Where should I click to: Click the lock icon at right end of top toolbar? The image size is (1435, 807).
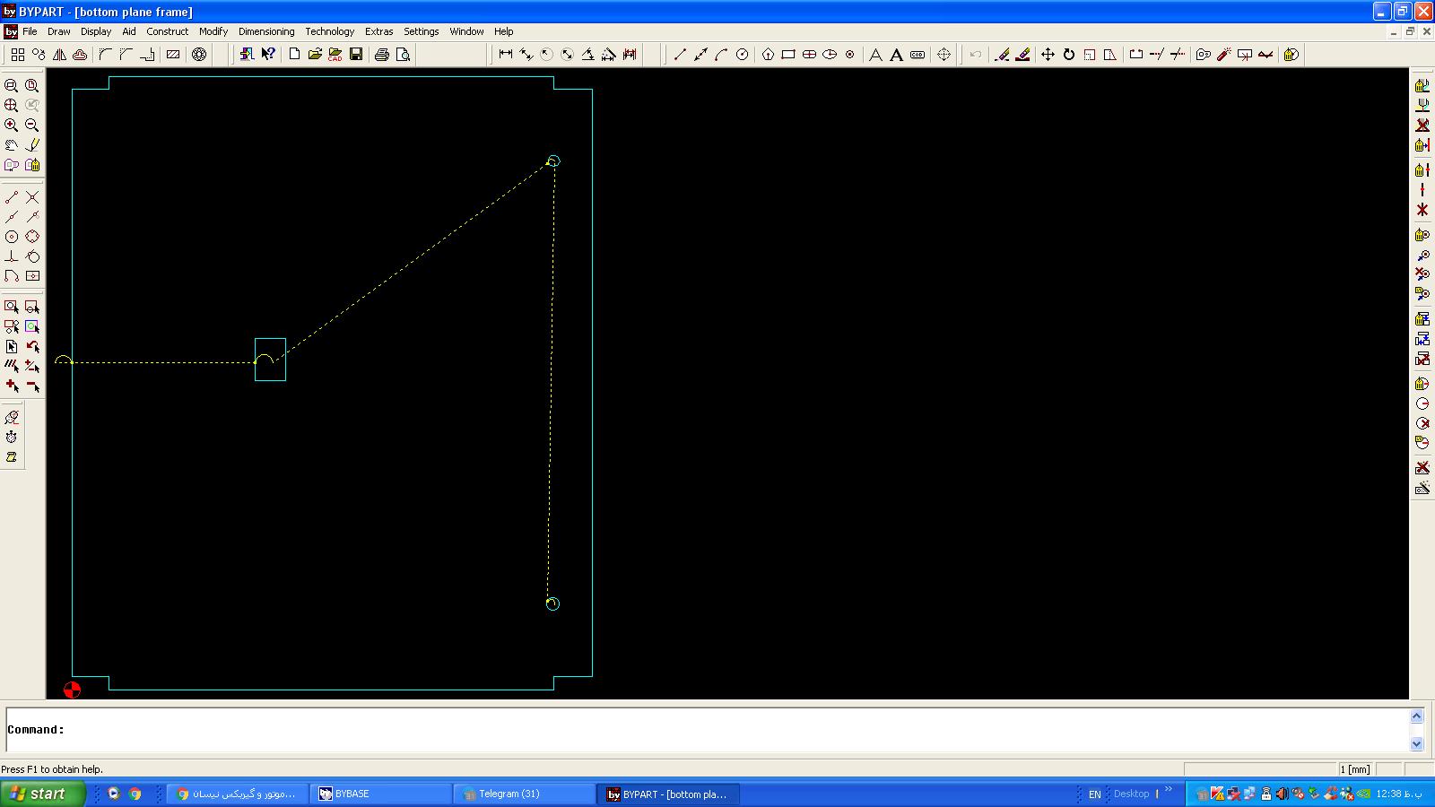tap(1291, 55)
